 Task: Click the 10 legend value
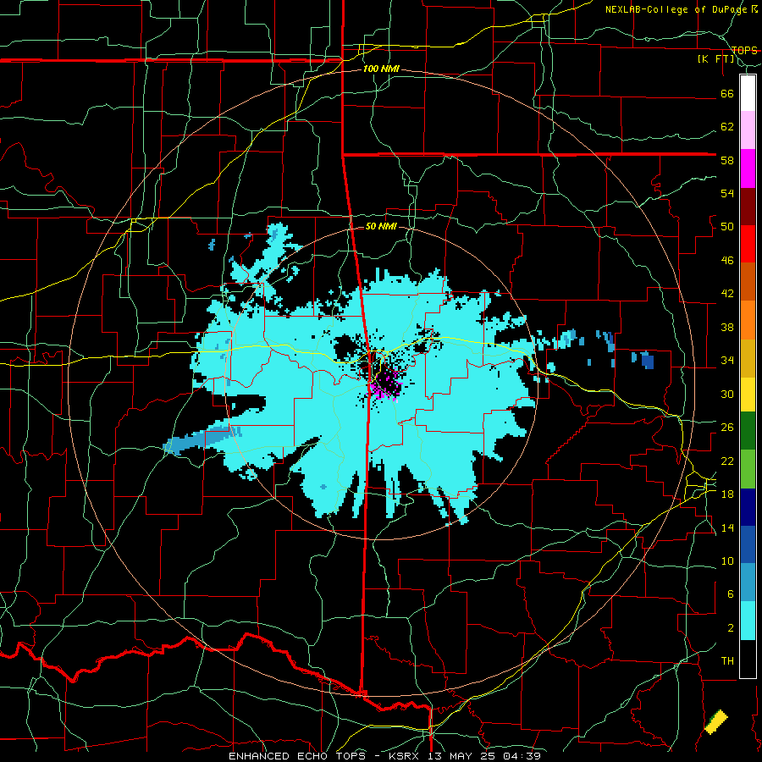[727, 560]
